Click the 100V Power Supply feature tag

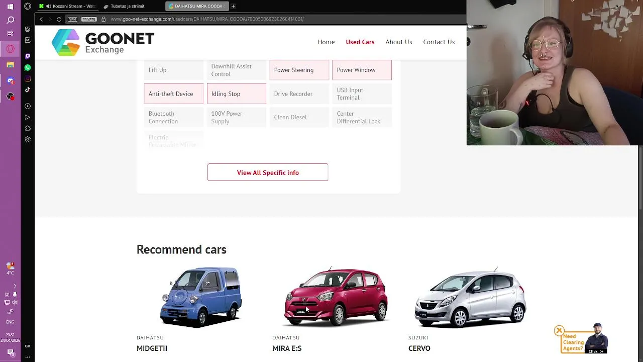coord(236,117)
